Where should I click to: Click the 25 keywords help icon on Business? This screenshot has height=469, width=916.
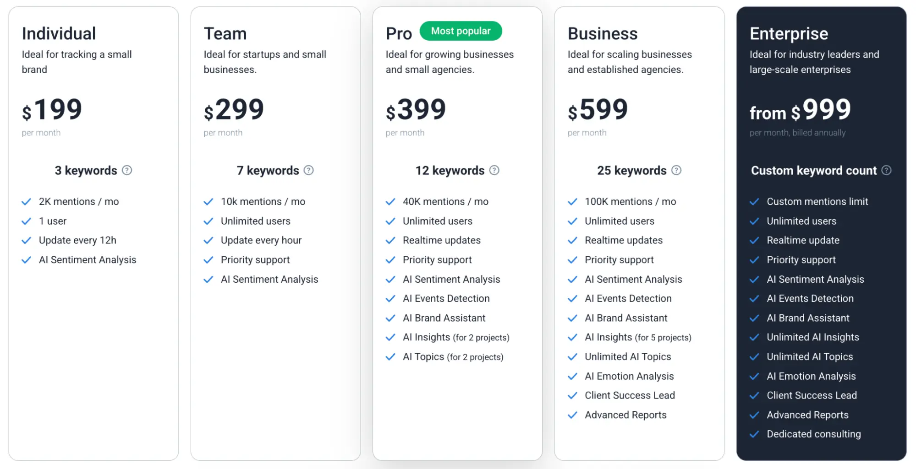[x=676, y=170]
